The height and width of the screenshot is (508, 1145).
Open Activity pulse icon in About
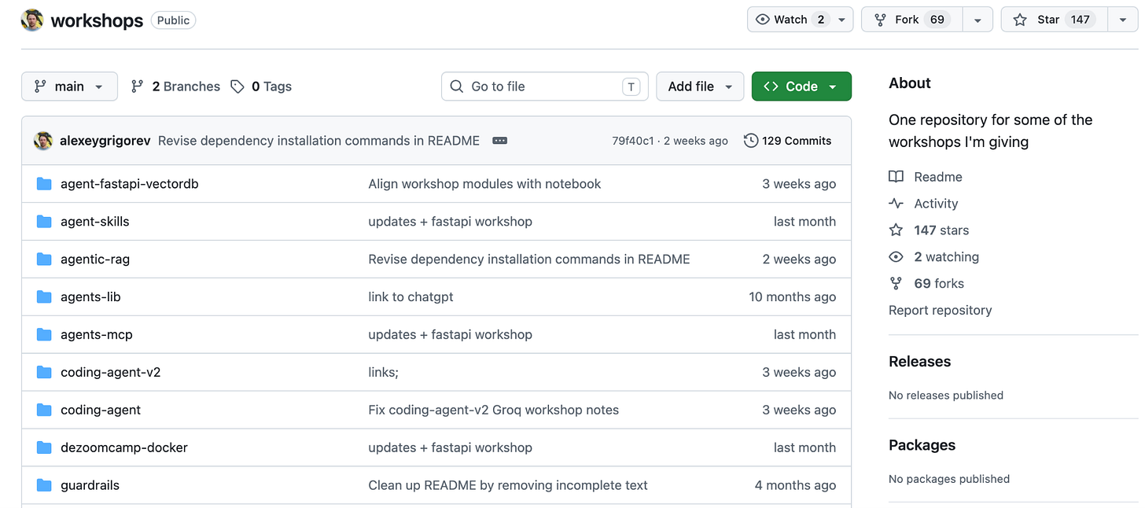896,204
